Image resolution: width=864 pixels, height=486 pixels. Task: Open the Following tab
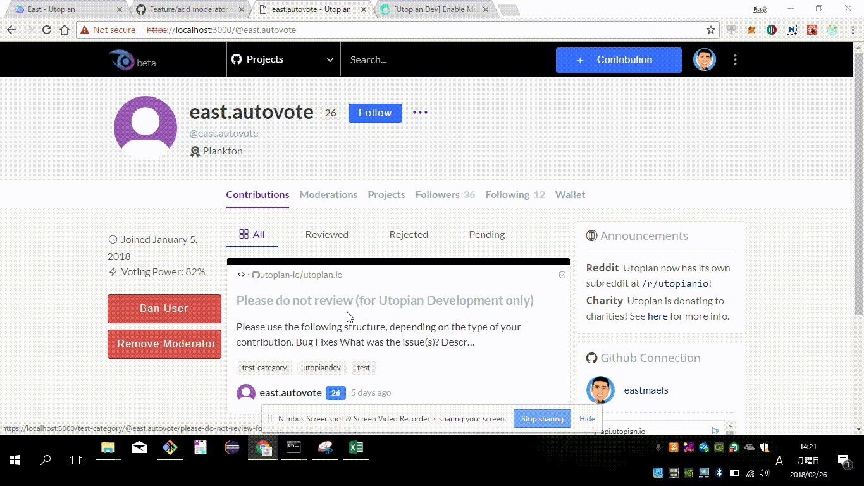[x=515, y=195]
